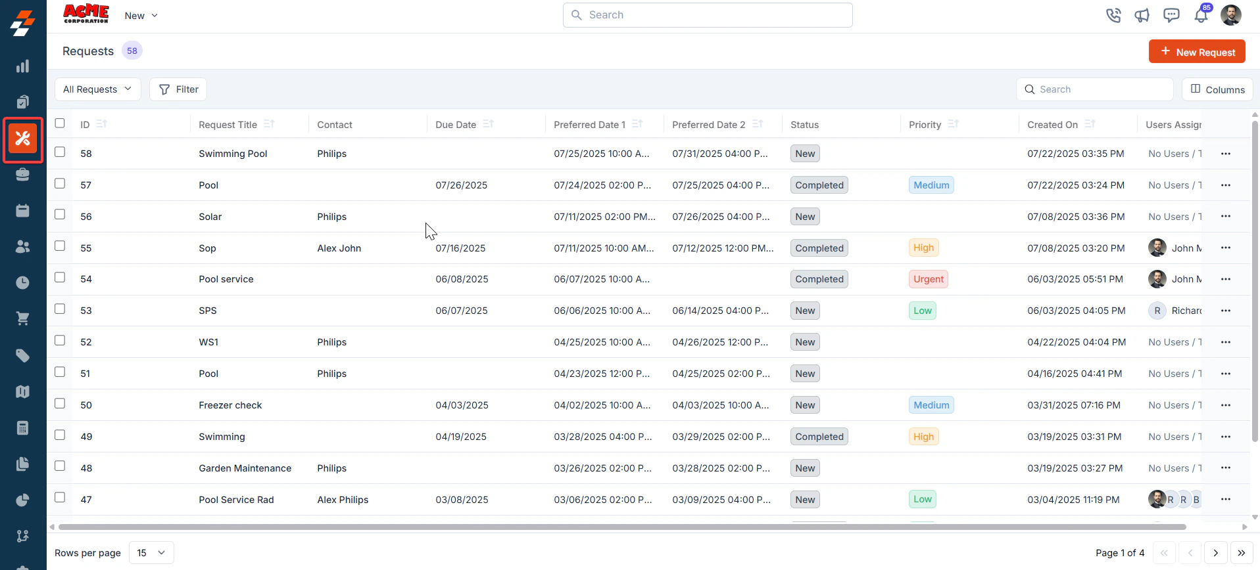Sort by Created On column sort icon
This screenshot has height=570, width=1260.
(1090, 123)
